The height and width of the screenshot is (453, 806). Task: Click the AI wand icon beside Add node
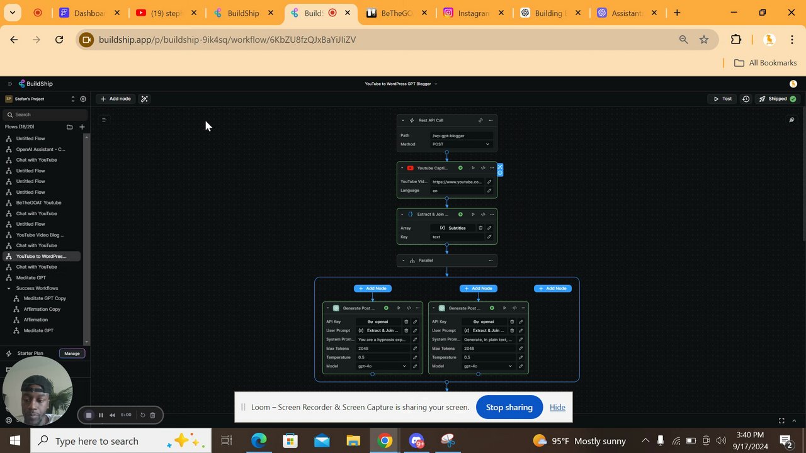tap(144, 99)
